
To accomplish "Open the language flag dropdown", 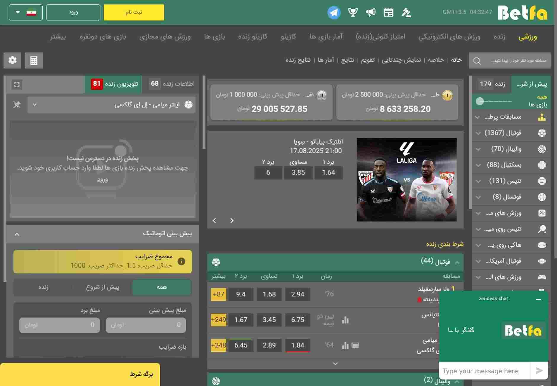I will 26,12.
